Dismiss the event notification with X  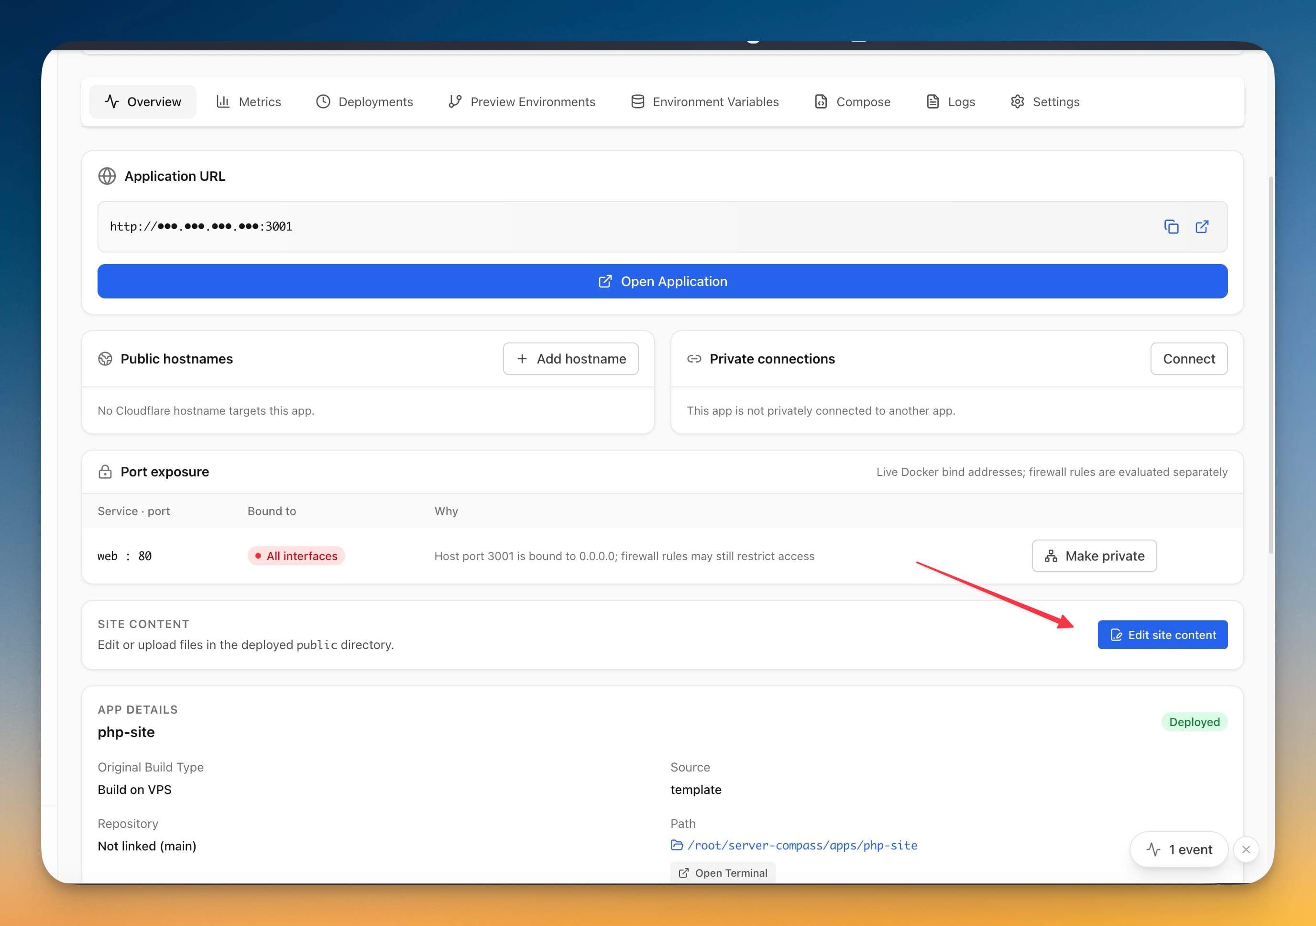[1246, 850]
